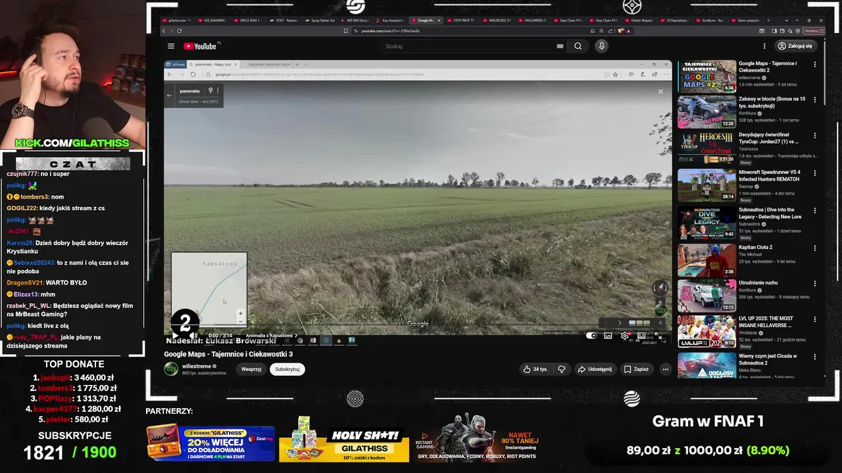Switch to the SPACE KING browser tab
The width and height of the screenshot is (842, 473).
247,20
